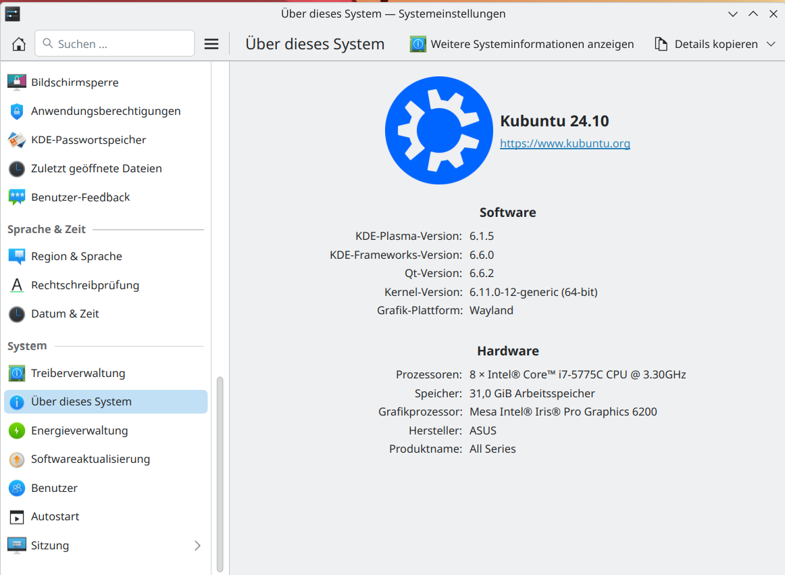Image resolution: width=785 pixels, height=575 pixels.
Task: Click the green Energieverwaltung icon
Action: pyautogui.click(x=16, y=431)
